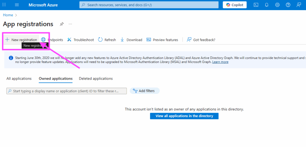The image size is (306, 147).
Task: Open the hamburger portal menu
Action: click(x=17, y=5)
